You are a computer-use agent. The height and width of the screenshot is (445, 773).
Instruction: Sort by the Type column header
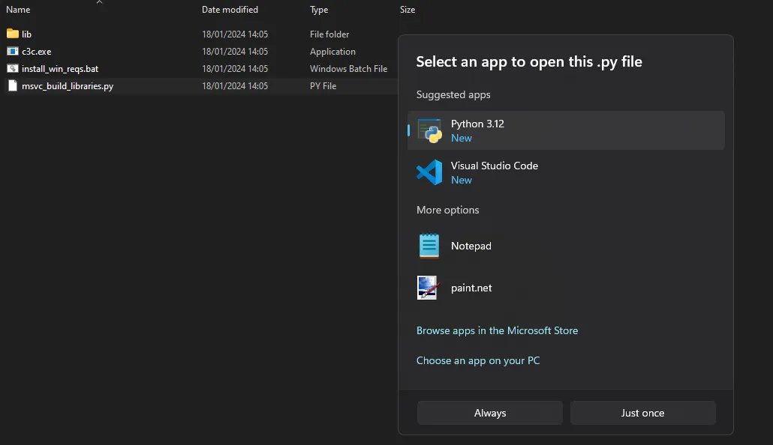tap(319, 9)
